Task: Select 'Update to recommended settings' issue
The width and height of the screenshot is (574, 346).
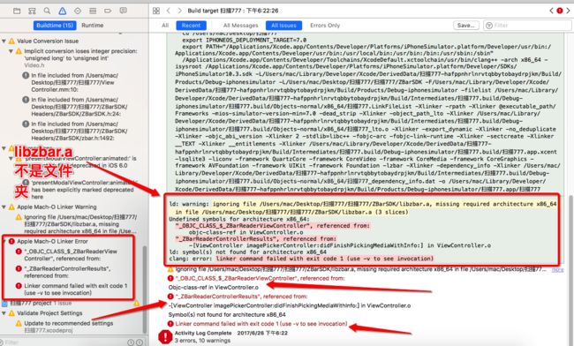Action: point(69,323)
